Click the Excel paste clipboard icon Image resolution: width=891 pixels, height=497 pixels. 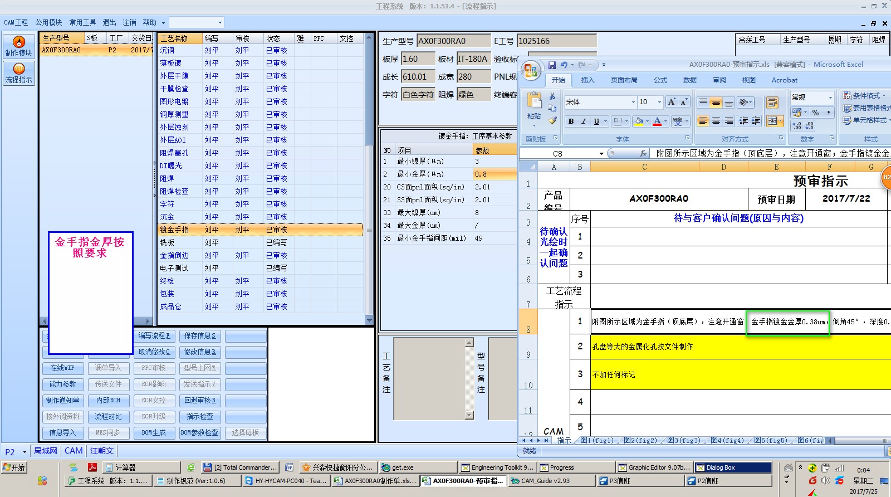click(534, 101)
